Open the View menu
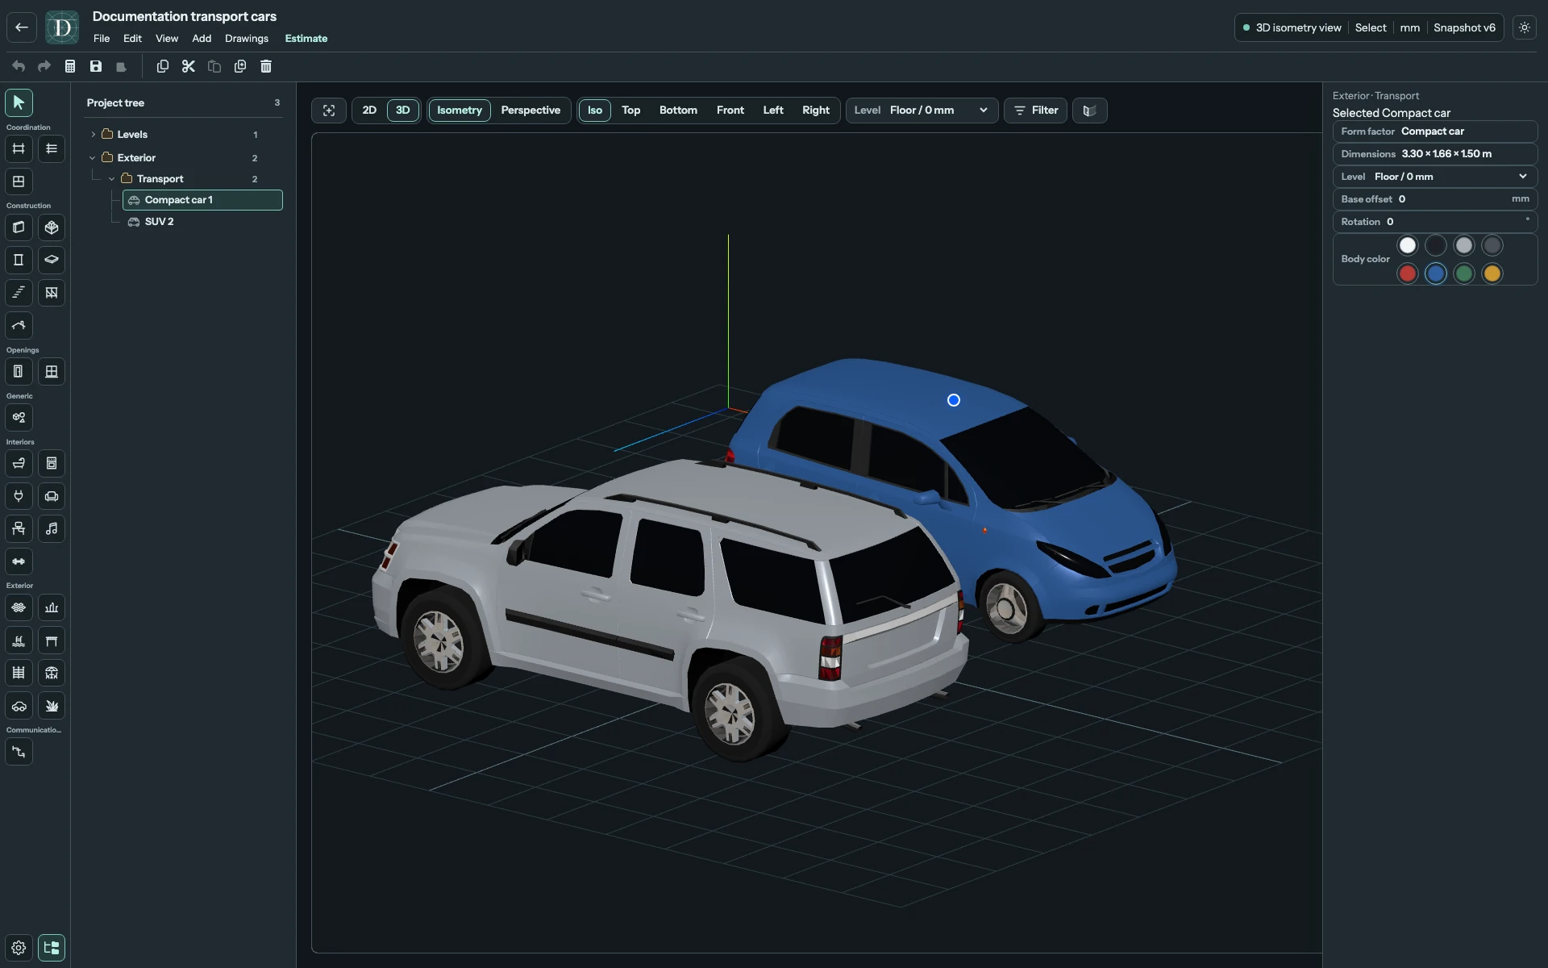Viewport: 1548px width, 968px height. coord(167,39)
